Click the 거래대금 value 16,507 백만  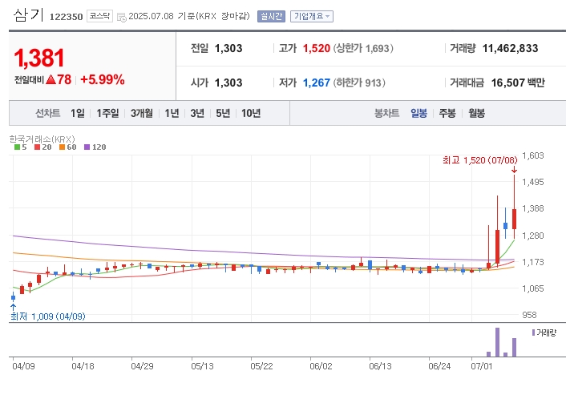tap(518, 83)
